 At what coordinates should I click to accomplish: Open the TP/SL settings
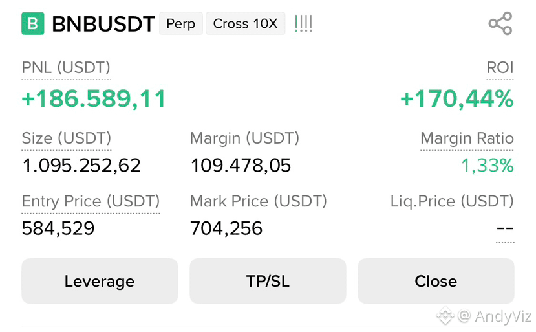coord(268,281)
